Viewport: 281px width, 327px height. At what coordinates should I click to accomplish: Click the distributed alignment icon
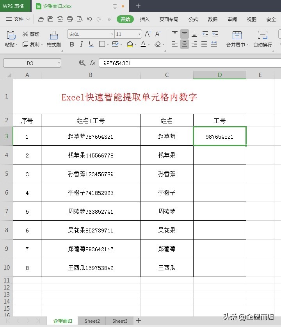pyautogui.click(x=214, y=44)
